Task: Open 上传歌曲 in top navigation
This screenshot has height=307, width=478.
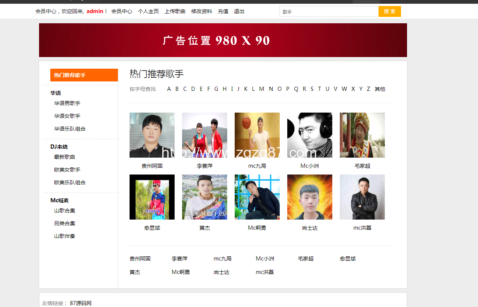Action: 175,11
